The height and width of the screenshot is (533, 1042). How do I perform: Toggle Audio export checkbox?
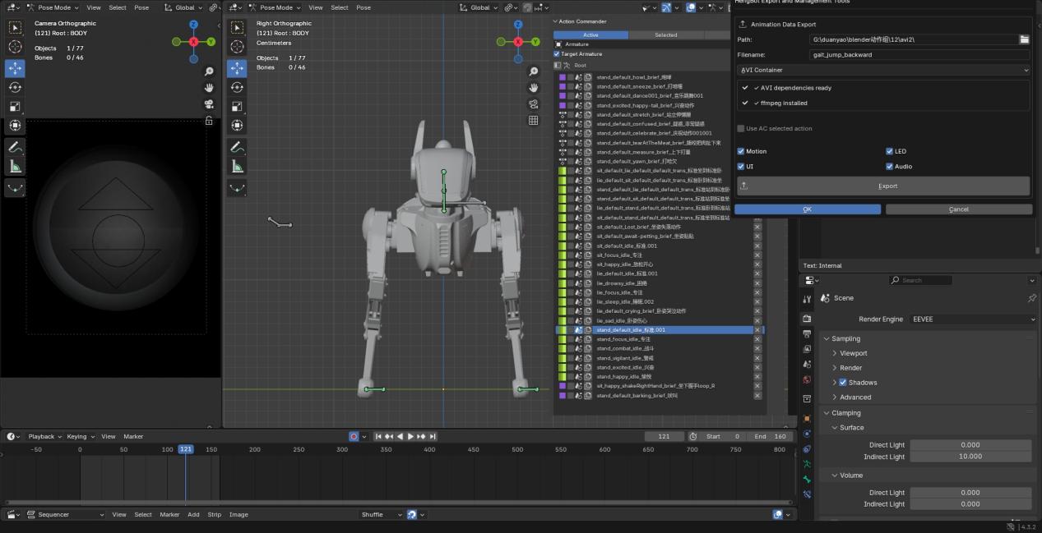coord(890,167)
